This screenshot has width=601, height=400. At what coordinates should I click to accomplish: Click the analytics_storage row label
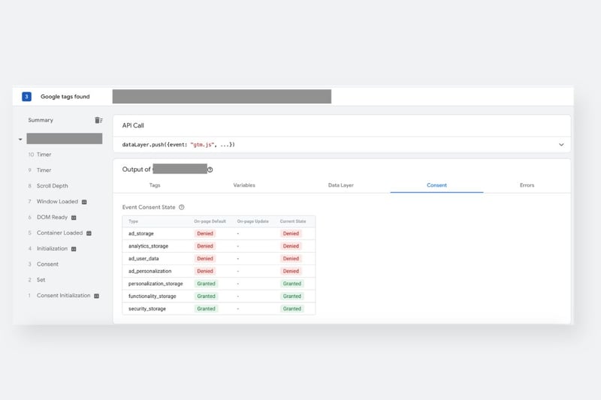pyautogui.click(x=148, y=246)
